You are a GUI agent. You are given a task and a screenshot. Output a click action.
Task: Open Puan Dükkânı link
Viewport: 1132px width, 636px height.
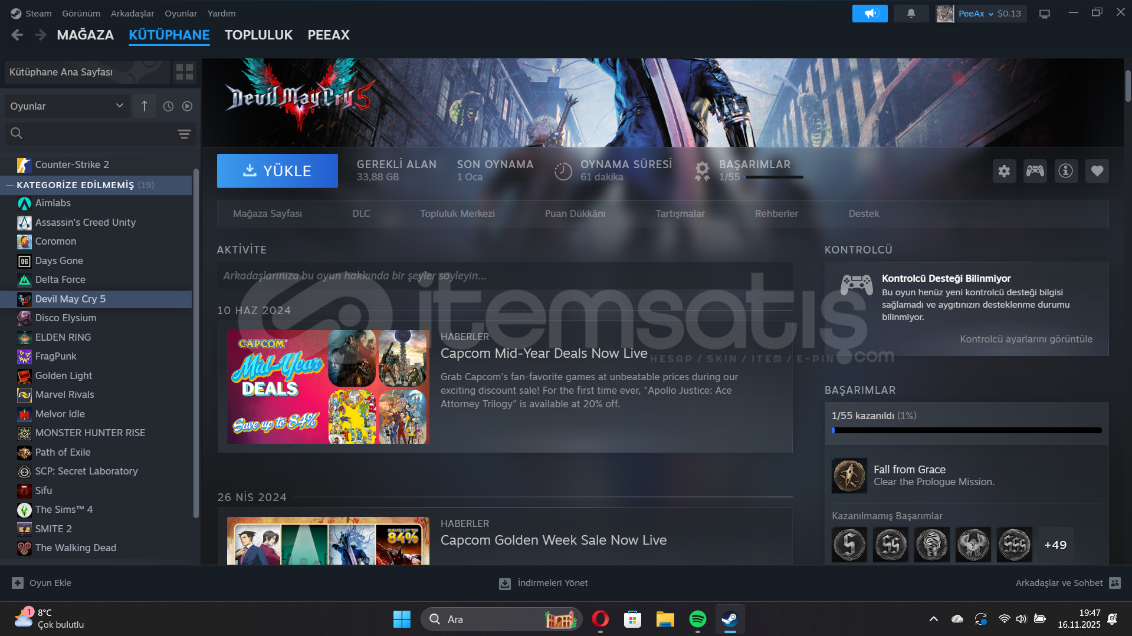click(x=575, y=213)
